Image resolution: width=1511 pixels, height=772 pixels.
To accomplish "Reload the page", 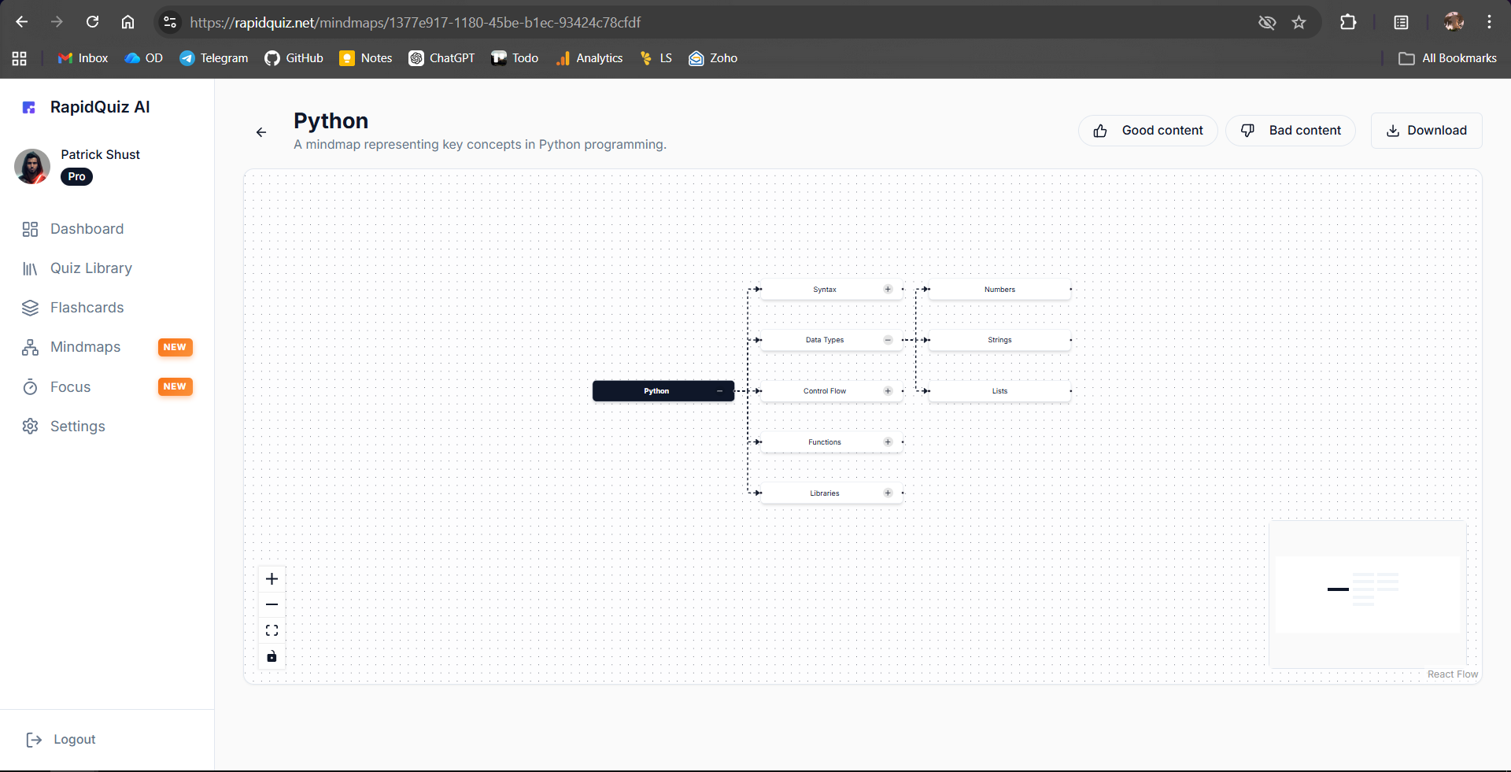I will (x=93, y=22).
